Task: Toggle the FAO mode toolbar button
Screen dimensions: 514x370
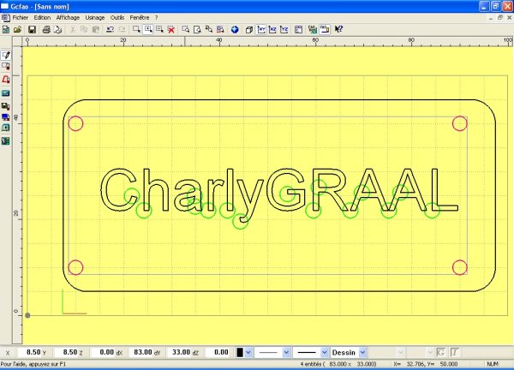Action: [x=325, y=30]
